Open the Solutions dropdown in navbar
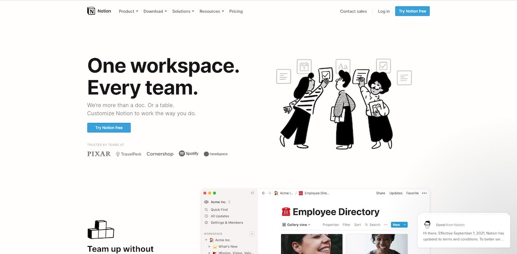 pos(183,11)
